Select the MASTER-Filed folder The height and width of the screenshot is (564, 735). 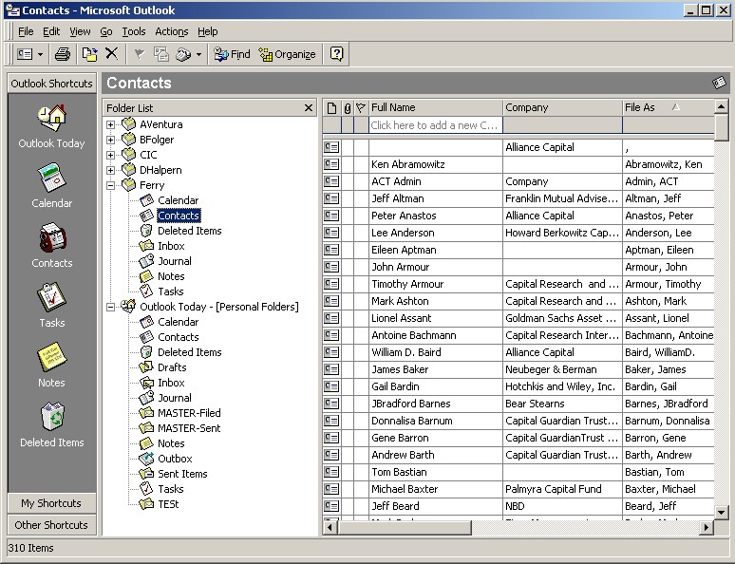click(x=189, y=413)
